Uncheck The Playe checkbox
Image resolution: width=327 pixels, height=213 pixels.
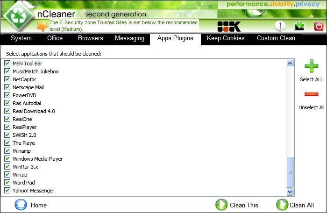(x=7, y=142)
